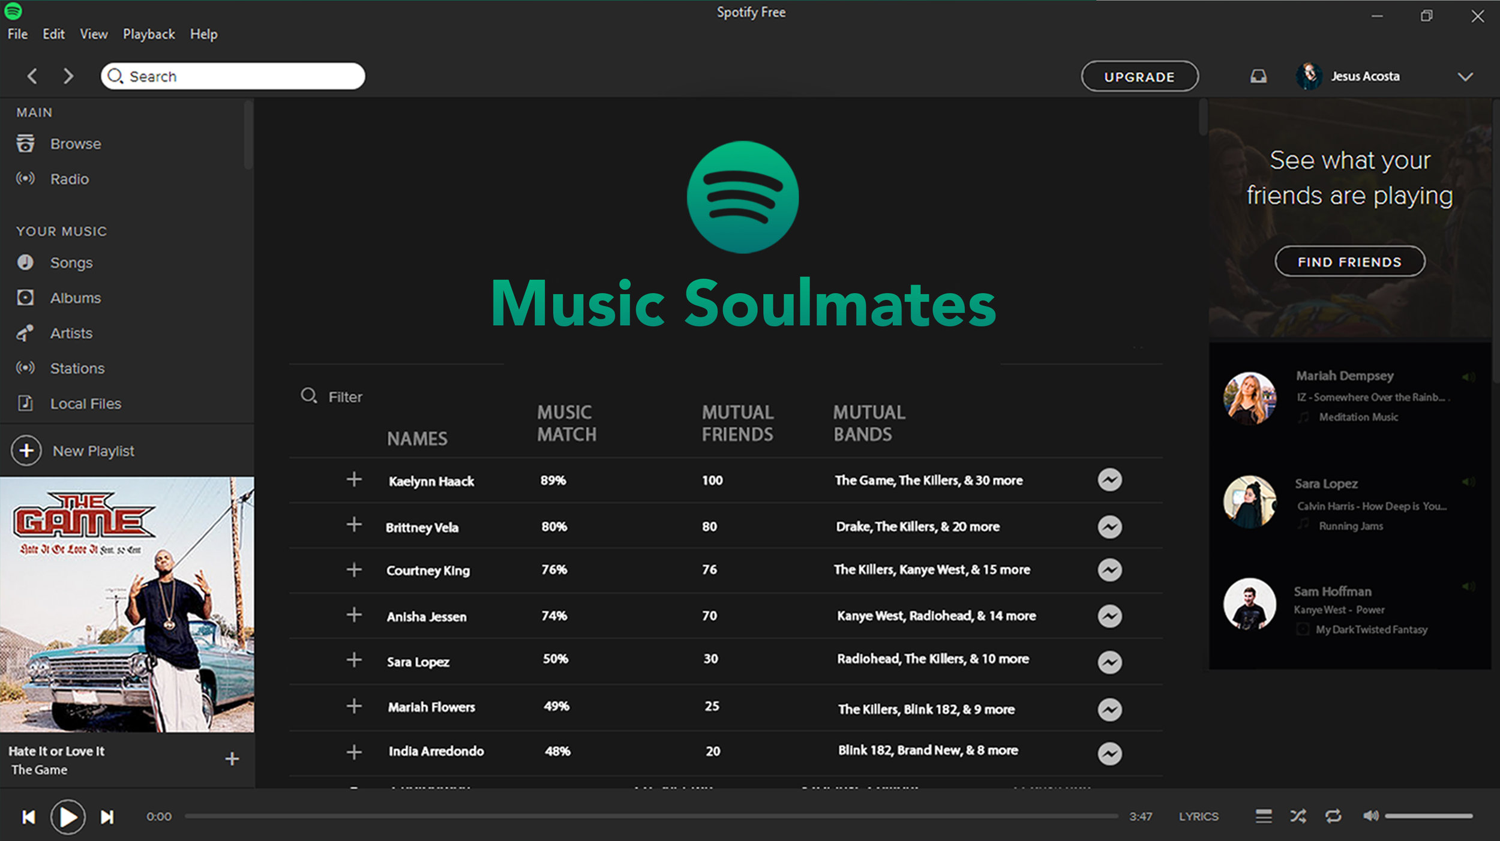This screenshot has height=841, width=1500.
Task: Click the FIND FRIENDS button
Action: coord(1349,262)
